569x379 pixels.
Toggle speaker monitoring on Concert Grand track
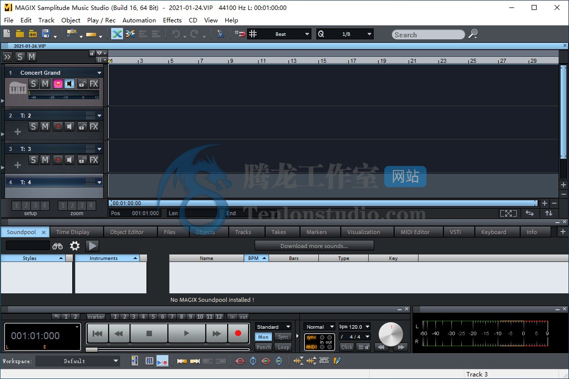pyautogui.click(x=69, y=84)
